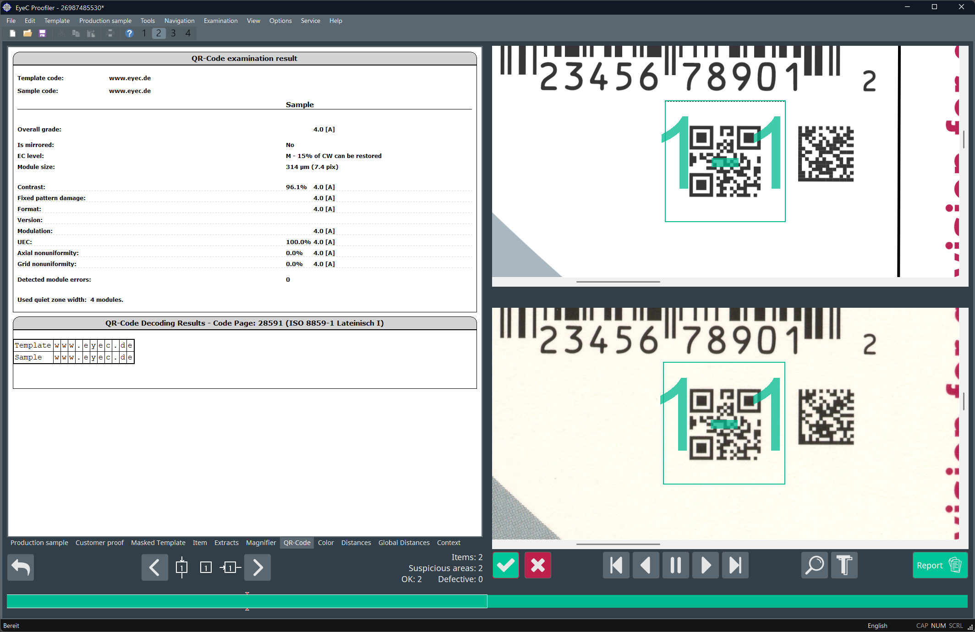This screenshot has height=632, width=975.
Task: Switch to step 1 in toolbar
Action: tap(144, 33)
